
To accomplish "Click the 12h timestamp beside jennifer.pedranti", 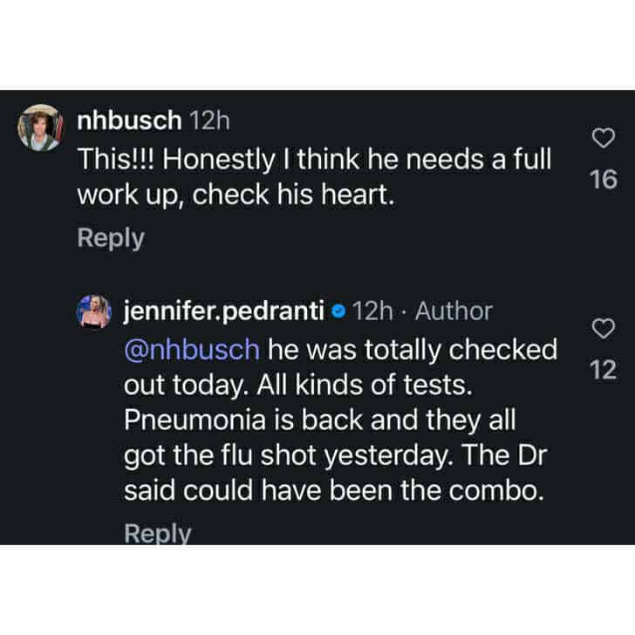I will coord(375,311).
